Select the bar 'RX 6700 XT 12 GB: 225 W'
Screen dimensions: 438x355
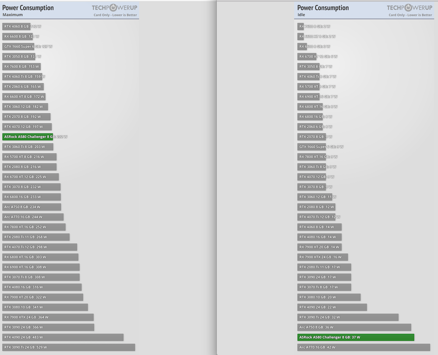(x=31, y=177)
